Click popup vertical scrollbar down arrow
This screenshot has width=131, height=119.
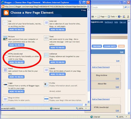tap(88, 102)
